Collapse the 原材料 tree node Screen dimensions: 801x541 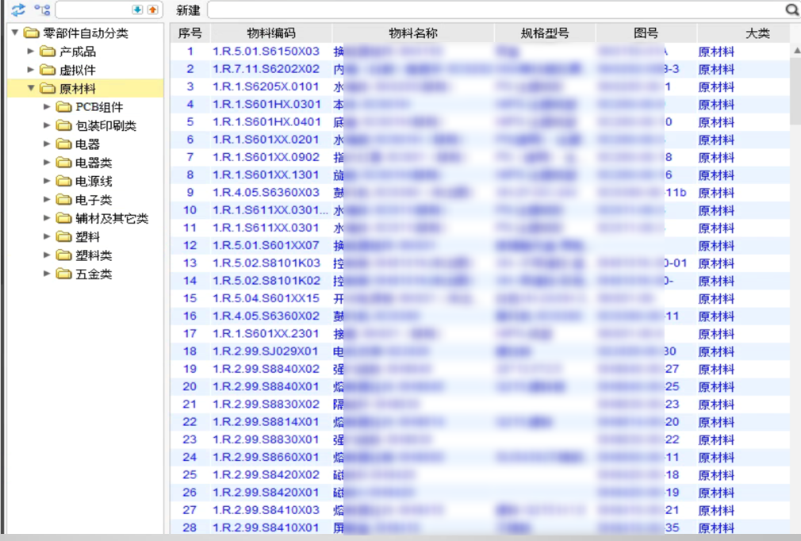tap(31, 88)
